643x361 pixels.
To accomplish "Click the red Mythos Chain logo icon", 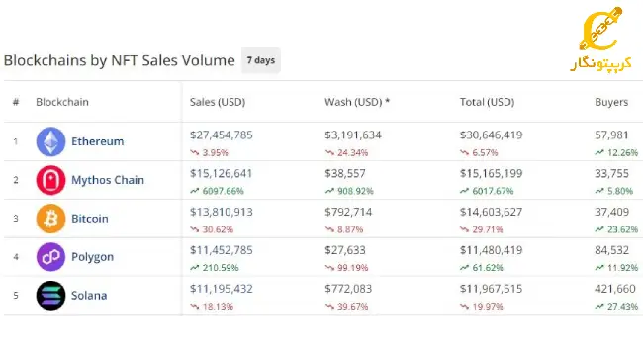I will tap(50, 180).
